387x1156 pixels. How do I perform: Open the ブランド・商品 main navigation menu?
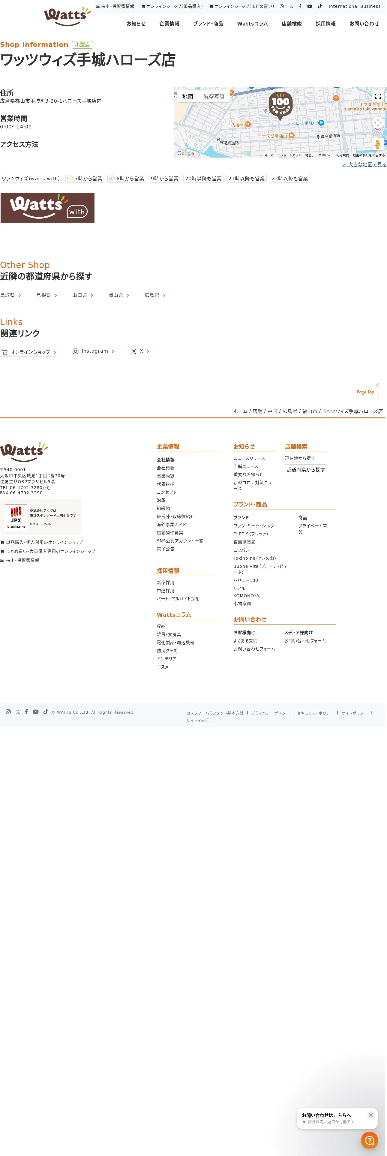point(208,24)
